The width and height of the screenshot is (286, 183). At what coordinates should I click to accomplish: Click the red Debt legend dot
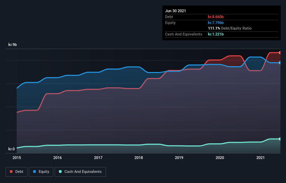(x=11, y=172)
